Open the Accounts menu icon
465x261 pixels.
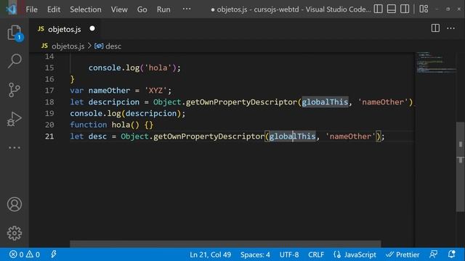(15, 204)
